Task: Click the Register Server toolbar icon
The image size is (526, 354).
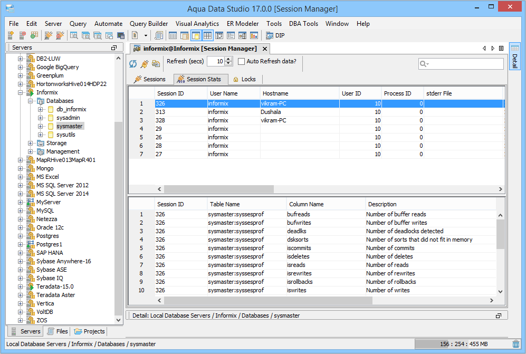Action: pos(11,35)
